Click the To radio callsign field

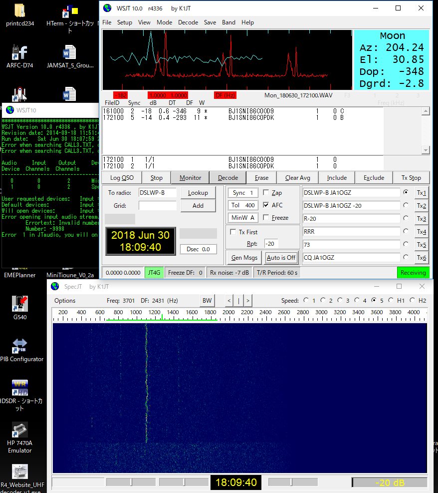click(157, 193)
